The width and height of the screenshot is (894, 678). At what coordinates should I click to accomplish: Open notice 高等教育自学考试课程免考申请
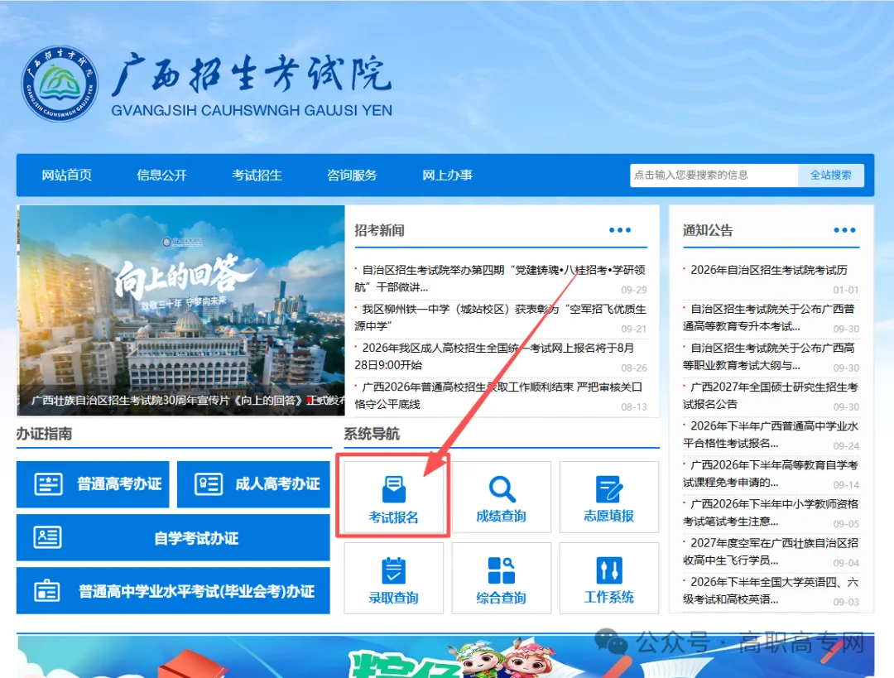tap(771, 474)
